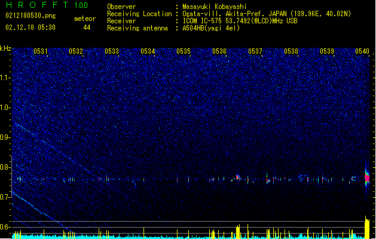Click the 0.6 kHz frequency label
The image size is (376, 239).
(x=5, y=227)
